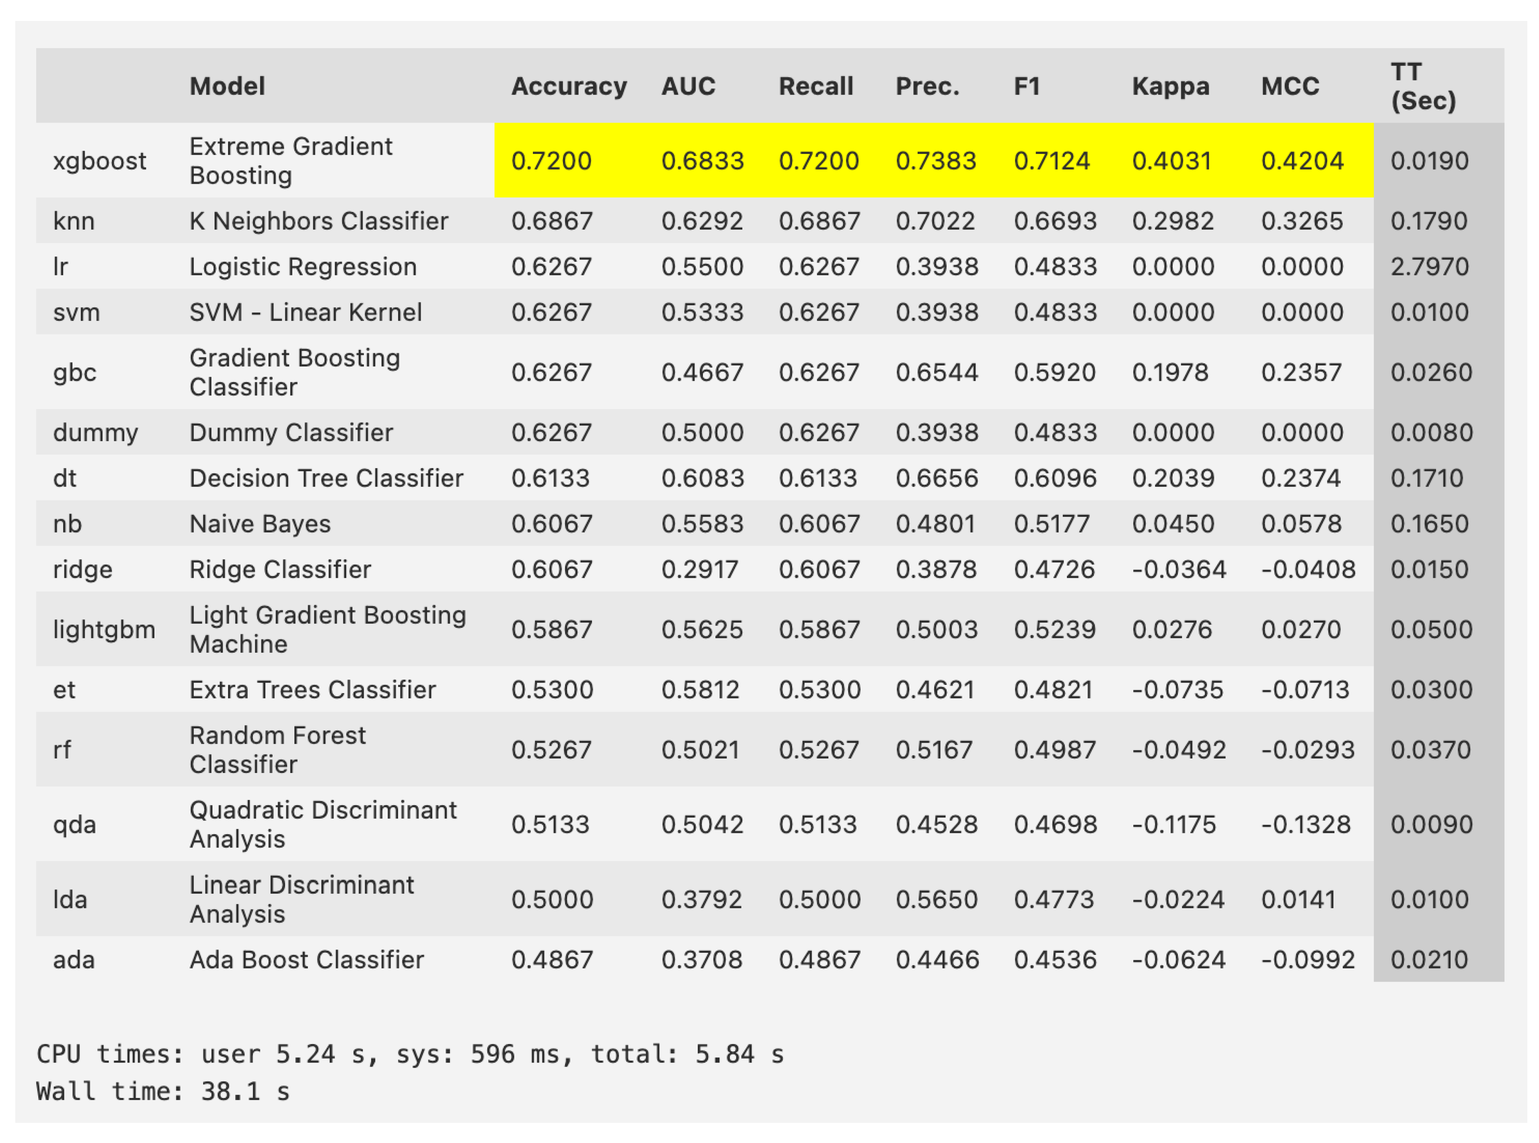Click Ada Boost Classifier model name

pyautogui.click(x=306, y=960)
